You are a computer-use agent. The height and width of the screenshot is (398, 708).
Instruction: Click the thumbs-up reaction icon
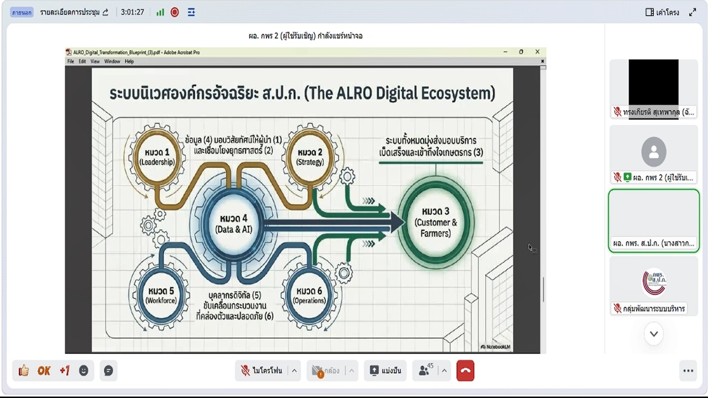click(23, 370)
